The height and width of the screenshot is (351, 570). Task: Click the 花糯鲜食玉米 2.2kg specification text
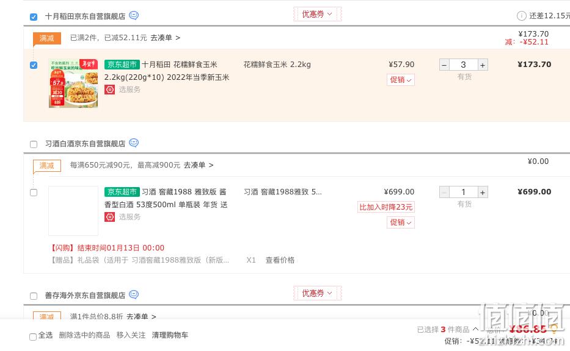pos(277,65)
